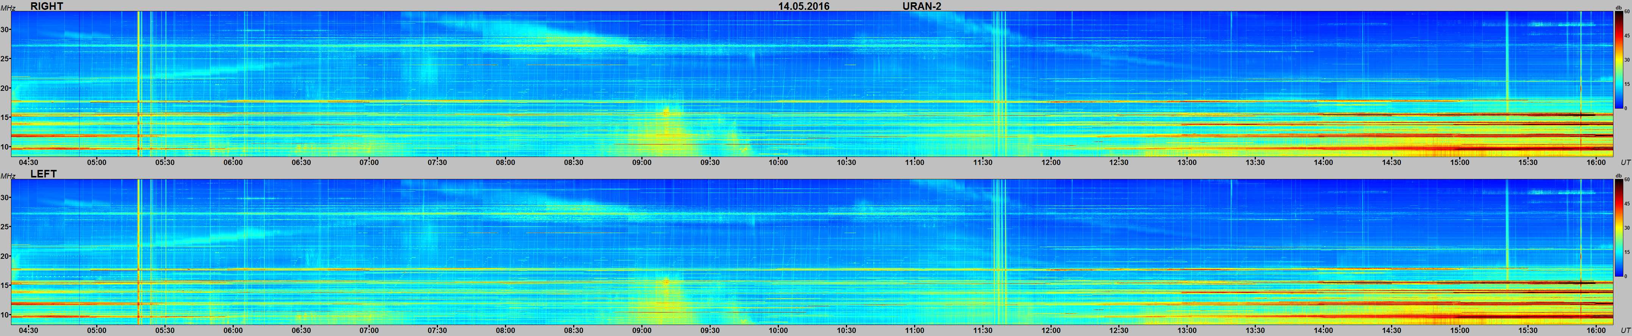The image size is (1632, 336).
Task: Click the MHz axis label of LEFT panel
Action: 8,176
